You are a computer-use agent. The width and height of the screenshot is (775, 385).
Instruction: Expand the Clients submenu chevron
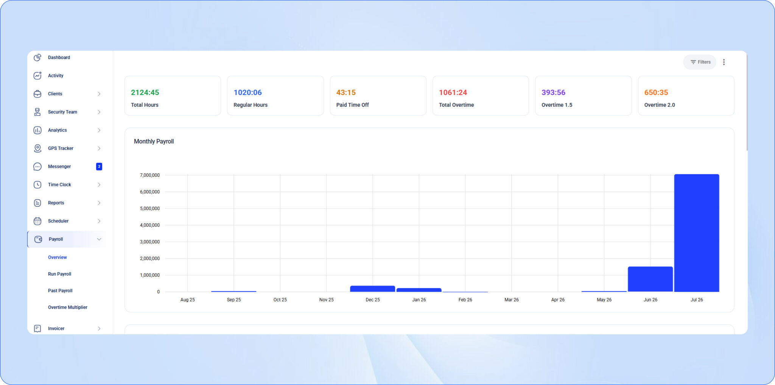pos(99,94)
